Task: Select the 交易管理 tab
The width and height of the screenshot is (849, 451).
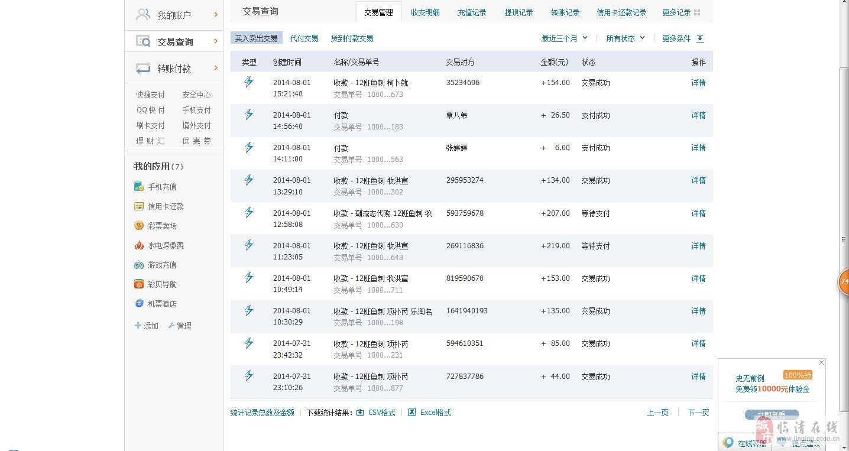Action: pos(378,12)
